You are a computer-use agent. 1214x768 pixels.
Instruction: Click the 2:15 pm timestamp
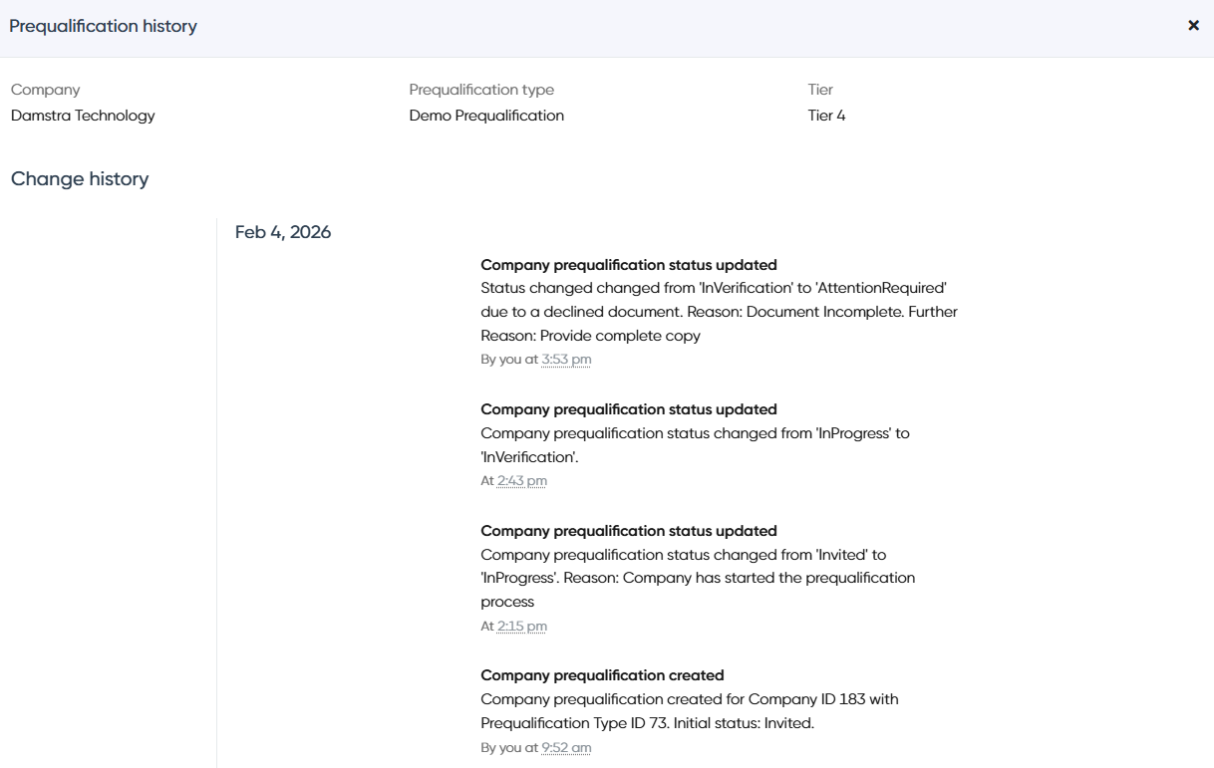coord(522,627)
